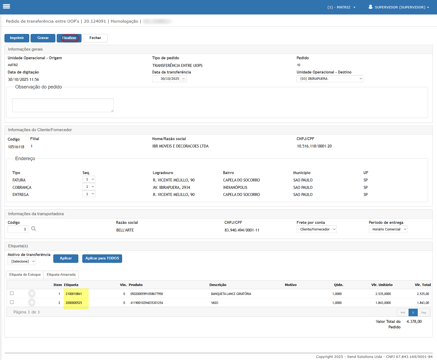Open the Período de entrega dropdown
Image resolution: width=437 pixels, height=360 pixels.
pyautogui.click(x=388, y=229)
